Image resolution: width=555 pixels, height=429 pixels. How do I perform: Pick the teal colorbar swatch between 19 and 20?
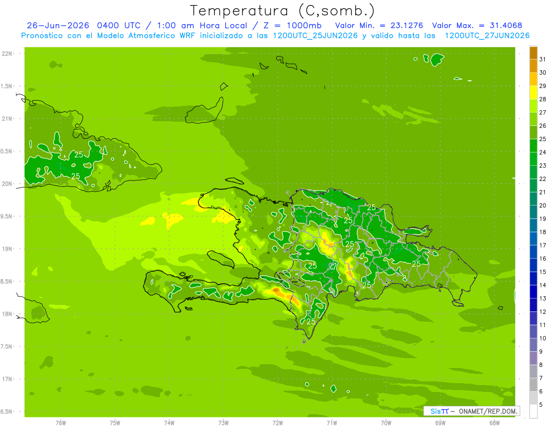pyautogui.click(x=533, y=212)
